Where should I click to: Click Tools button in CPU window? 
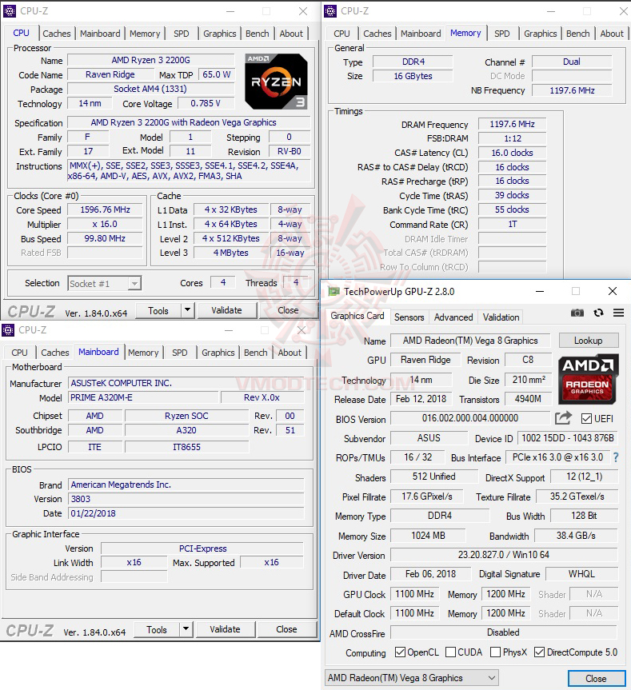[x=158, y=310]
